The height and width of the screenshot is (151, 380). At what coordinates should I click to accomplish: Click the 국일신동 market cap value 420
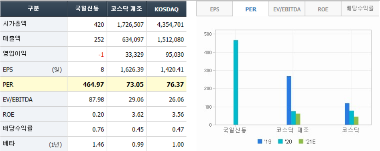[100, 24]
